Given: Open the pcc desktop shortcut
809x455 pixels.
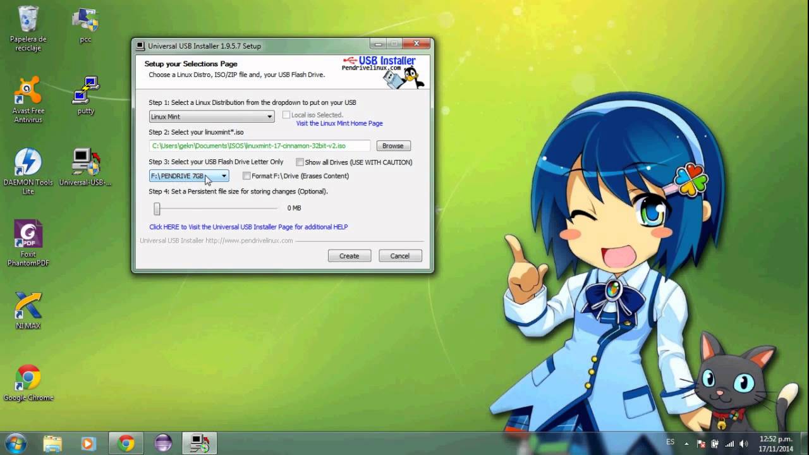Looking at the screenshot, I should click(85, 25).
